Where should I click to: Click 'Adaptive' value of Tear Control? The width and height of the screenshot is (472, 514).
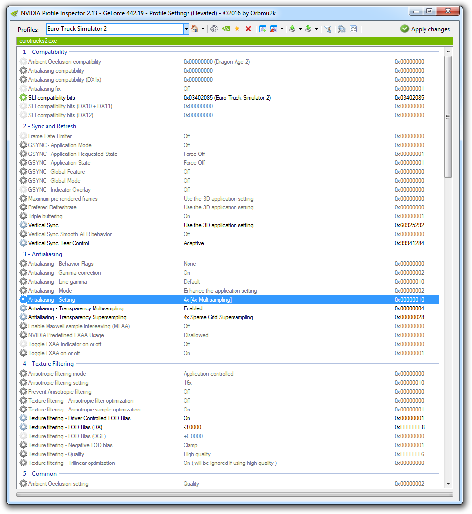[x=193, y=243]
